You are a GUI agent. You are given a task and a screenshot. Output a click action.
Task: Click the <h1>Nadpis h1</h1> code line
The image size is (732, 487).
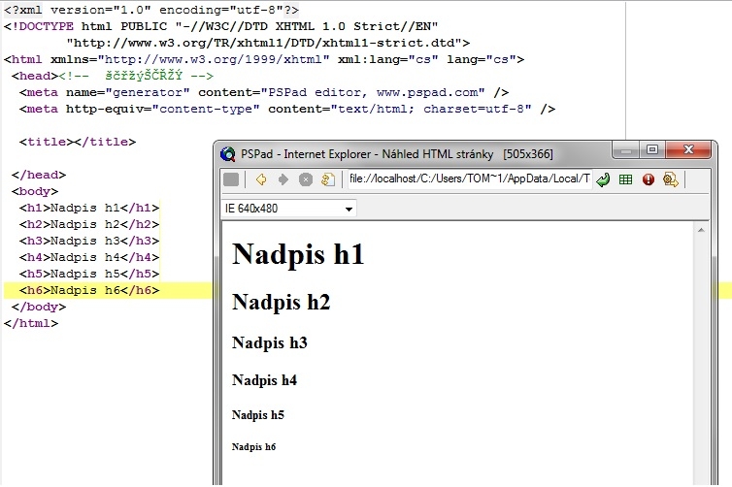tap(89, 208)
